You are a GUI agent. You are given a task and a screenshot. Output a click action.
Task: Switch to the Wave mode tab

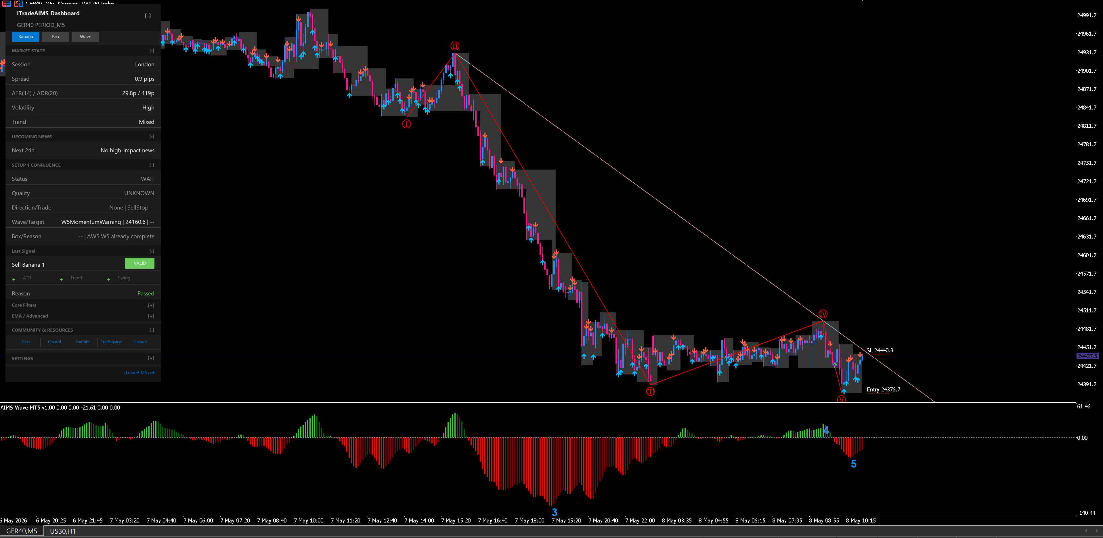pyautogui.click(x=85, y=37)
